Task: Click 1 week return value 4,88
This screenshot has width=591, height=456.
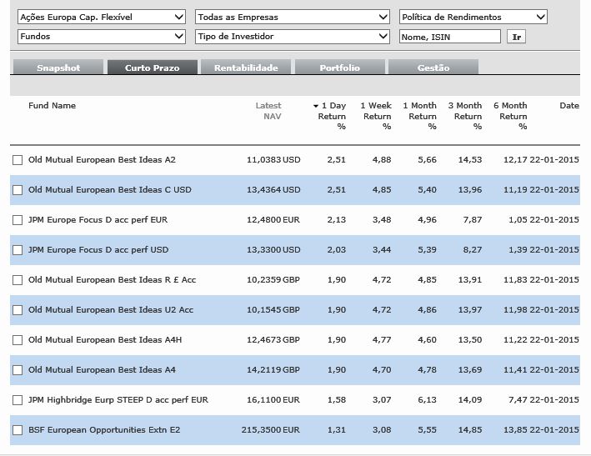Action: (x=382, y=160)
